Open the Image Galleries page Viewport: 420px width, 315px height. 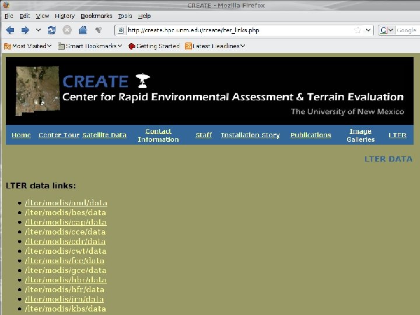click(x=360, y=135)
